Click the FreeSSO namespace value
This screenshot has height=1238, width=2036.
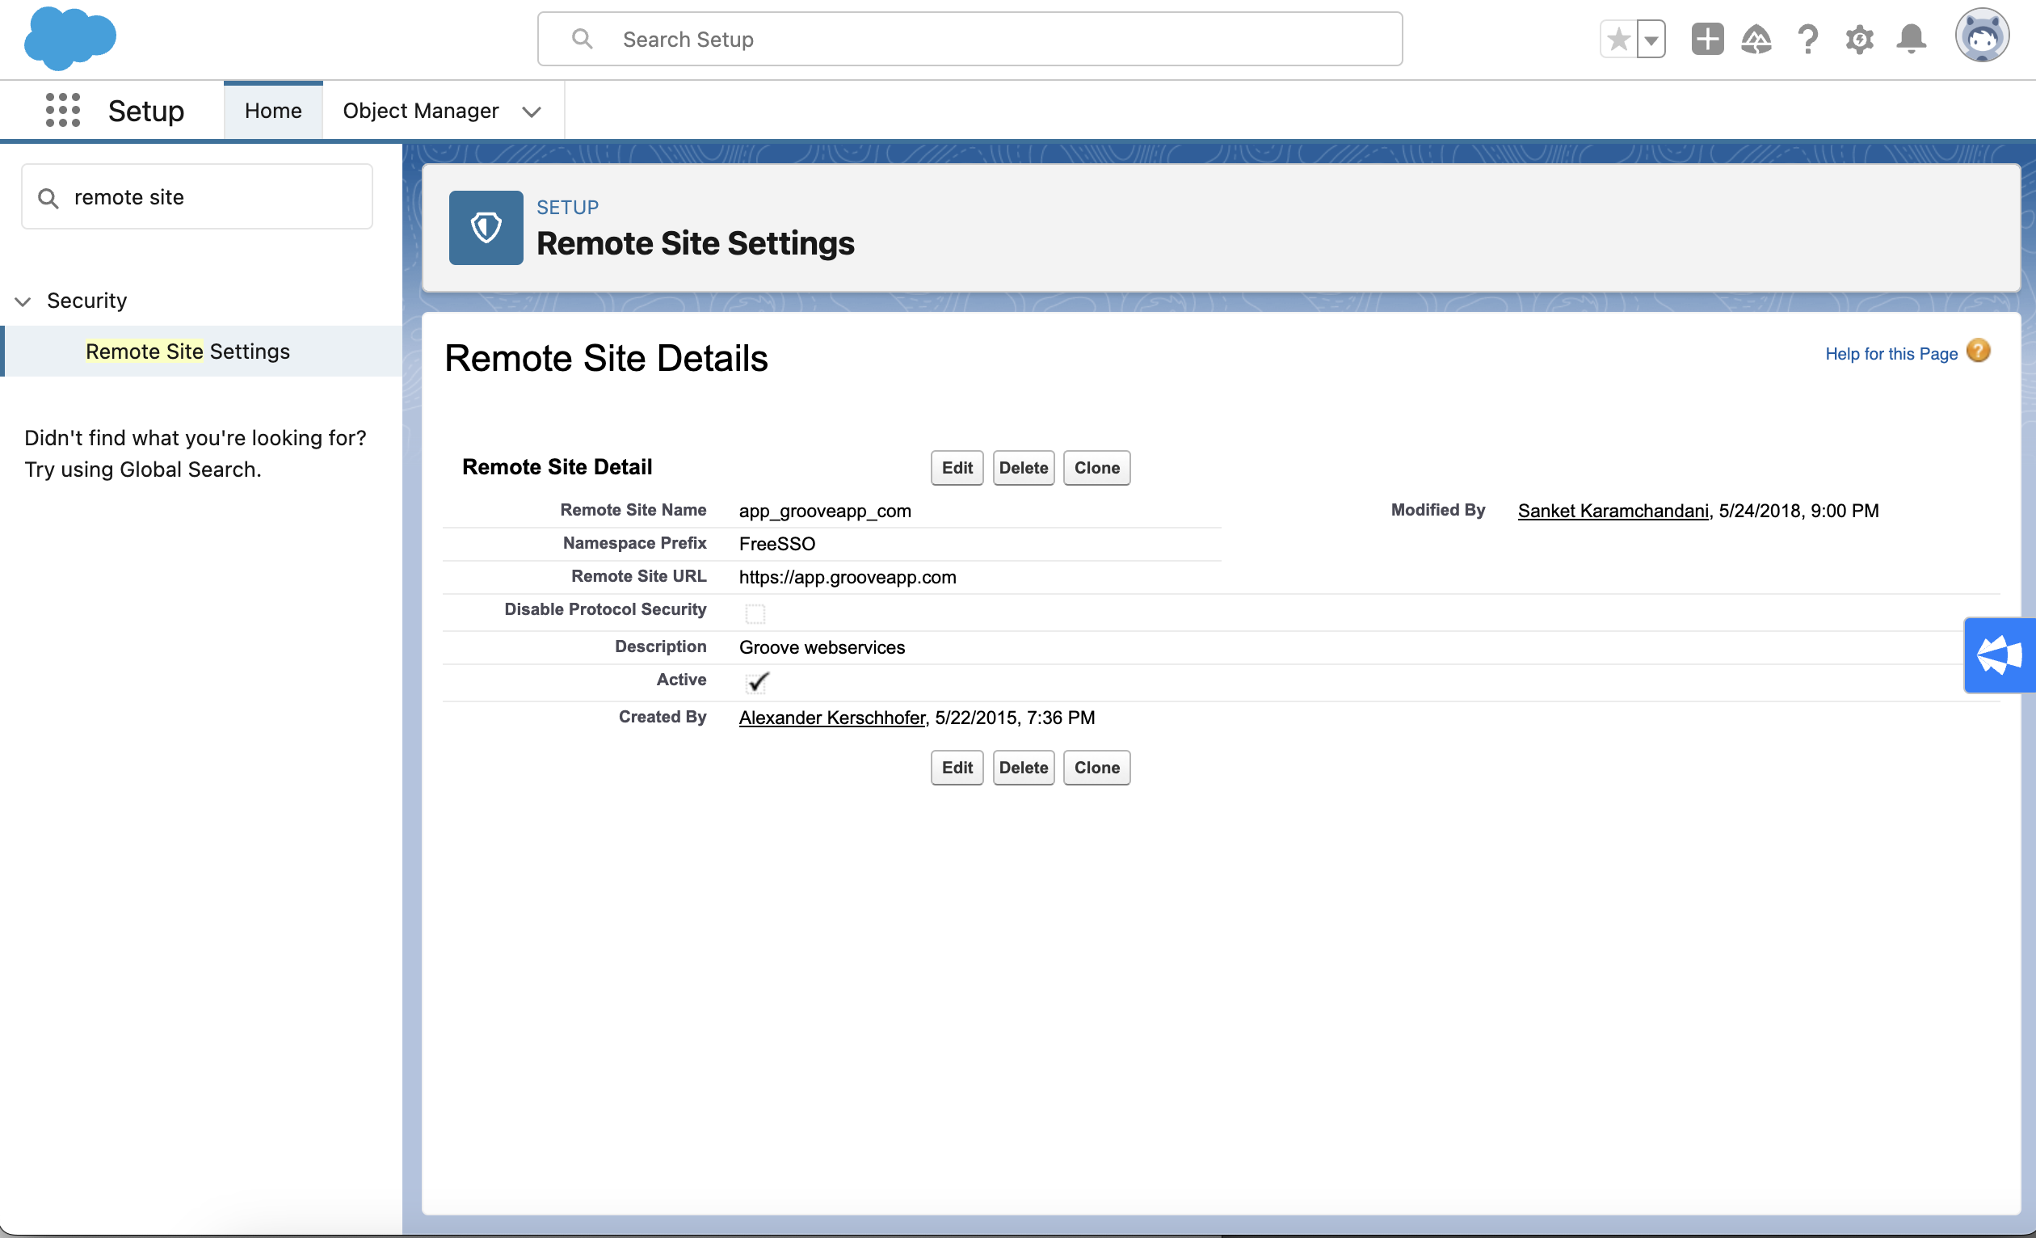(776, 544)
